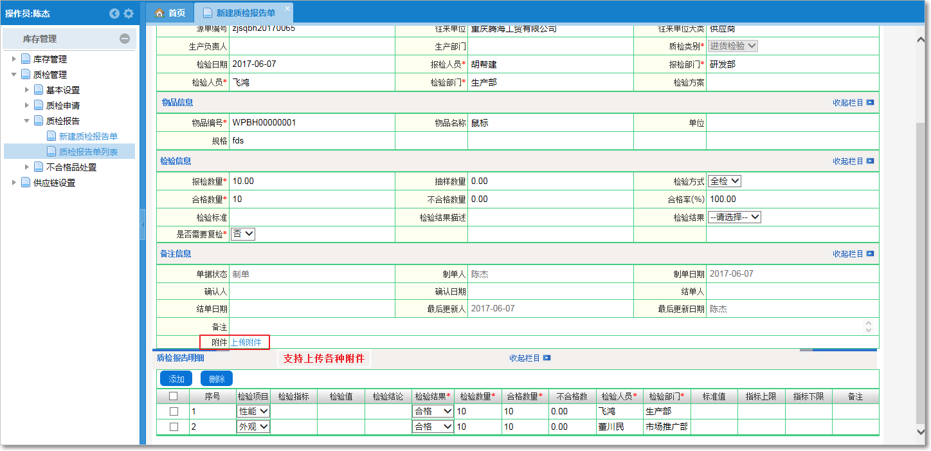Image resolution: width=931 pixels, height=451 pixels.
Task: Open the 是否需要复检 dropdown
Action: coord(243,234)
